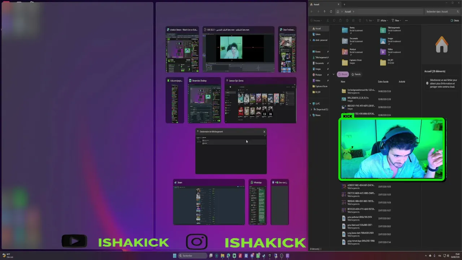Click the Explorer search field

tap(442, 12)
